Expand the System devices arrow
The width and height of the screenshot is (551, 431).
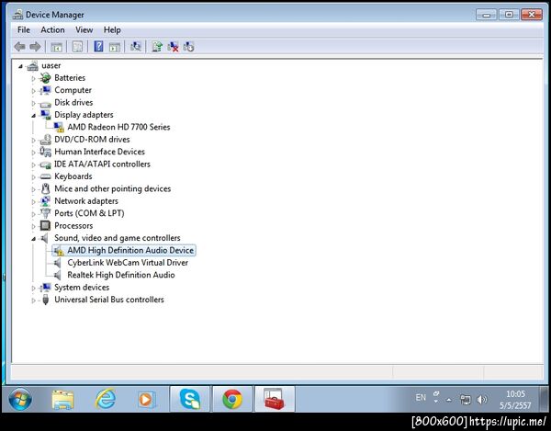click(34, 288)
